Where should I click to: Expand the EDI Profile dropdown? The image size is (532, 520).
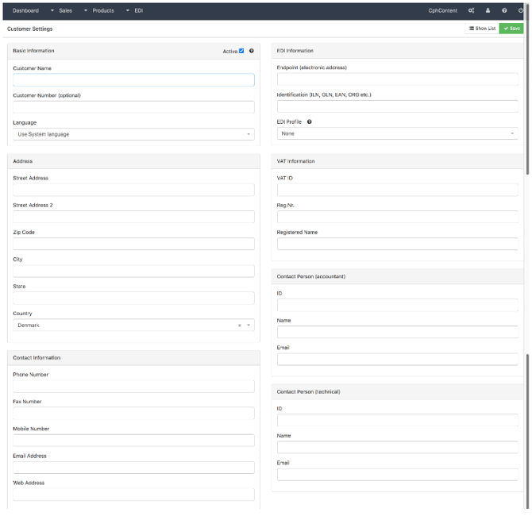pyautogui.click(x=397, y=133)
